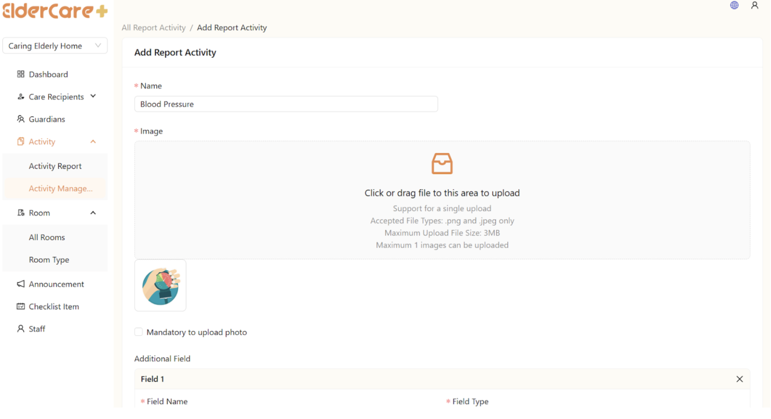Open the user profile icon

coord(755,6)
